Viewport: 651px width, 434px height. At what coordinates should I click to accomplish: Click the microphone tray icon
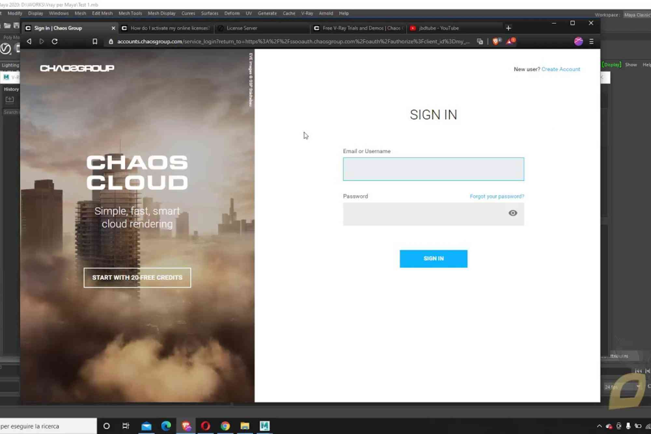pyautogui.click(x=628, y=426)
